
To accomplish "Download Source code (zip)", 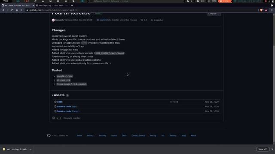I will pos(67,107).
